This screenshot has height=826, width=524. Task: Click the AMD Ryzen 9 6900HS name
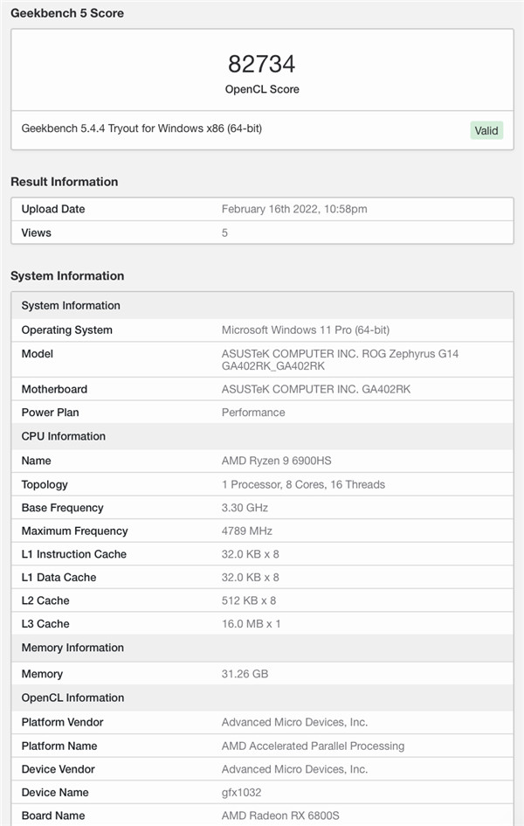click(x=276, y=461)
